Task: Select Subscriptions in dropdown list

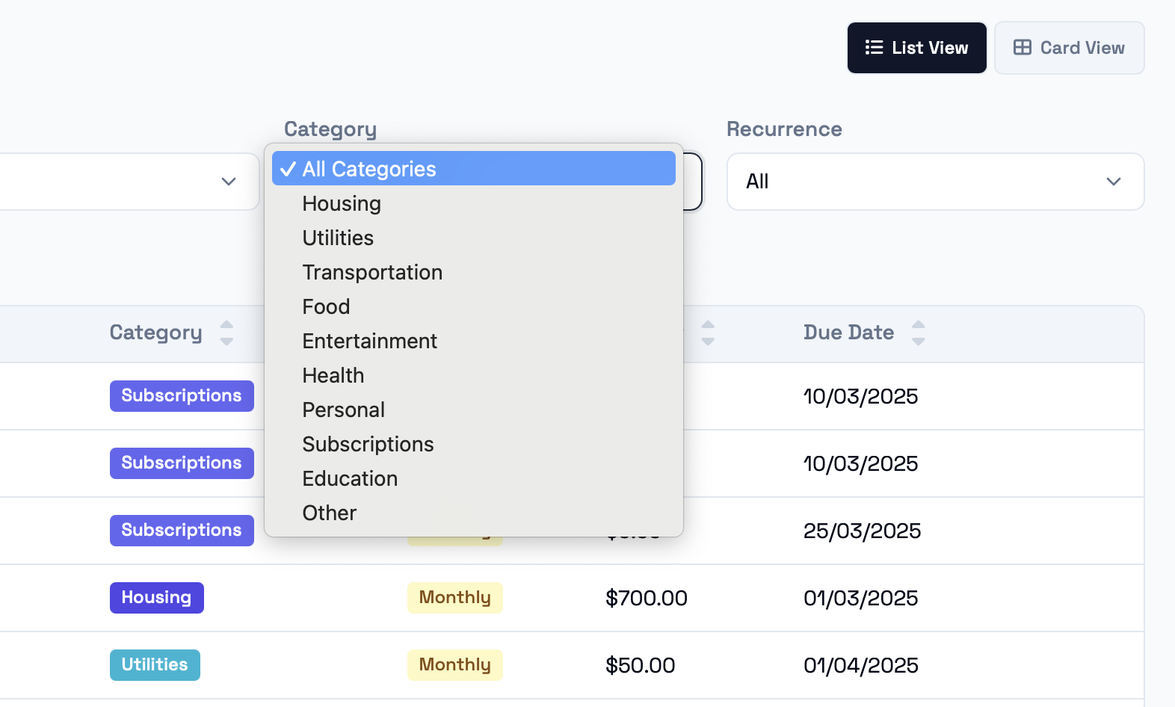Action: click(x=368, y=444)
